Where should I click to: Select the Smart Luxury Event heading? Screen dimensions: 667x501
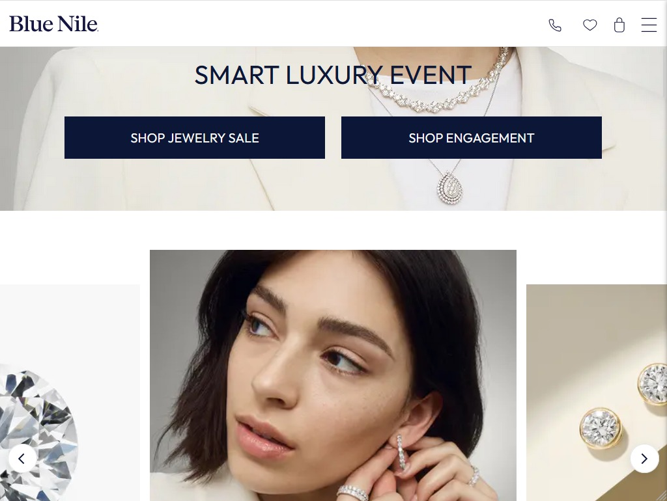point(333,75)
